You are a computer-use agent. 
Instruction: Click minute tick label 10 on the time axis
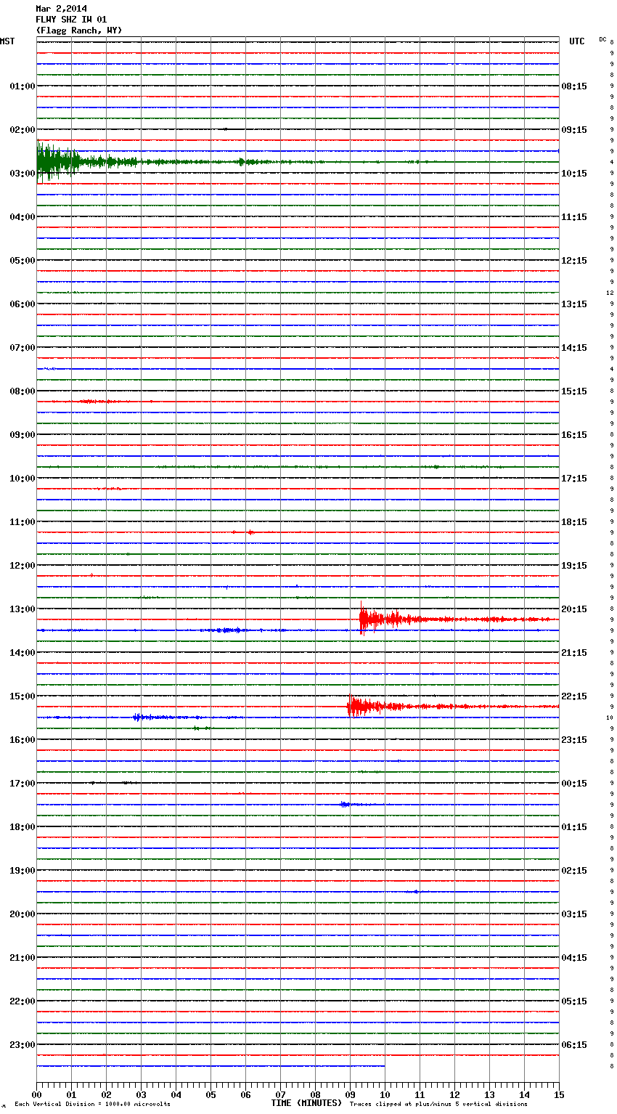click(x=385, y=1094)
